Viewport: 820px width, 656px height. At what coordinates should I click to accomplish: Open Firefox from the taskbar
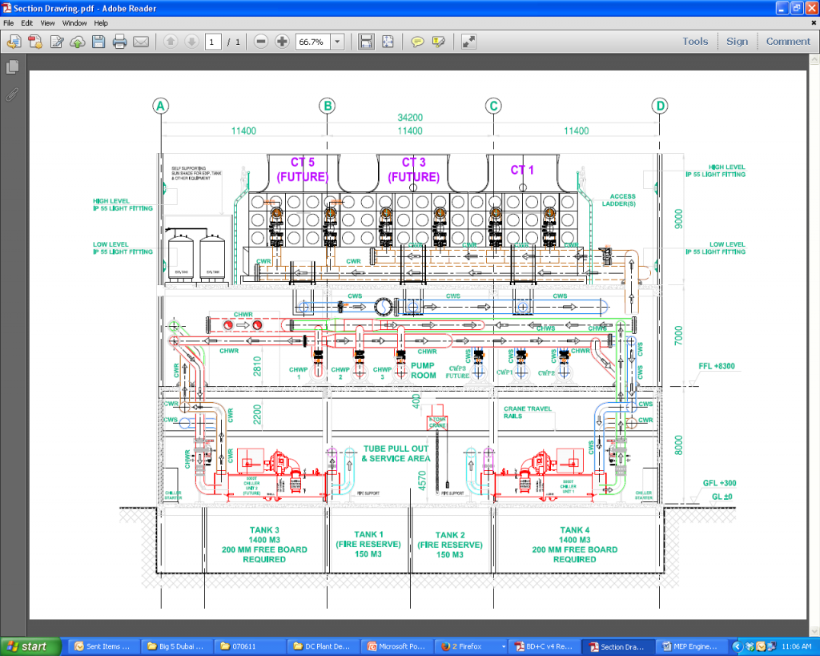pos(468,646)
